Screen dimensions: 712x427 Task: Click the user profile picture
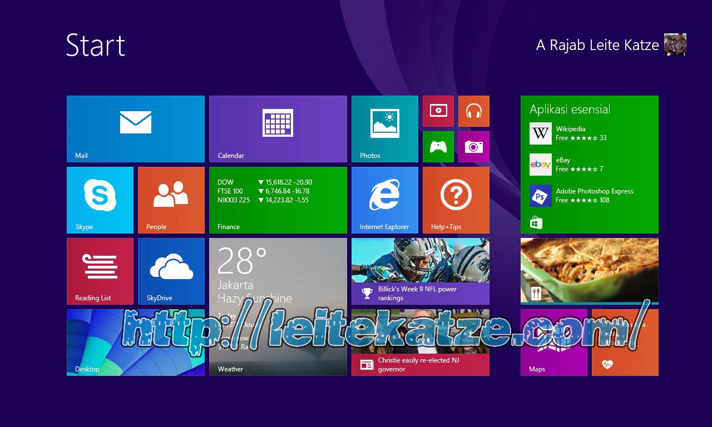[675, 44]
